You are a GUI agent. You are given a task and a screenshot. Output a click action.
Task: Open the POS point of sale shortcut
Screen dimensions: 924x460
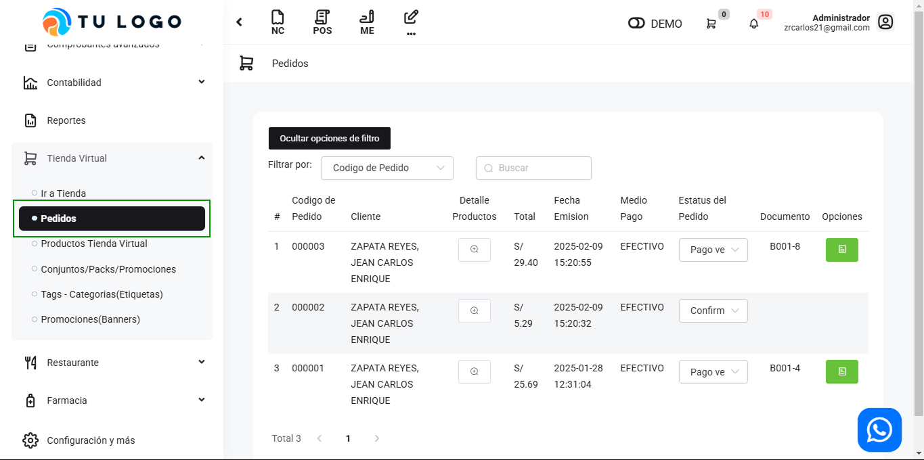click(x=322, y=22)
